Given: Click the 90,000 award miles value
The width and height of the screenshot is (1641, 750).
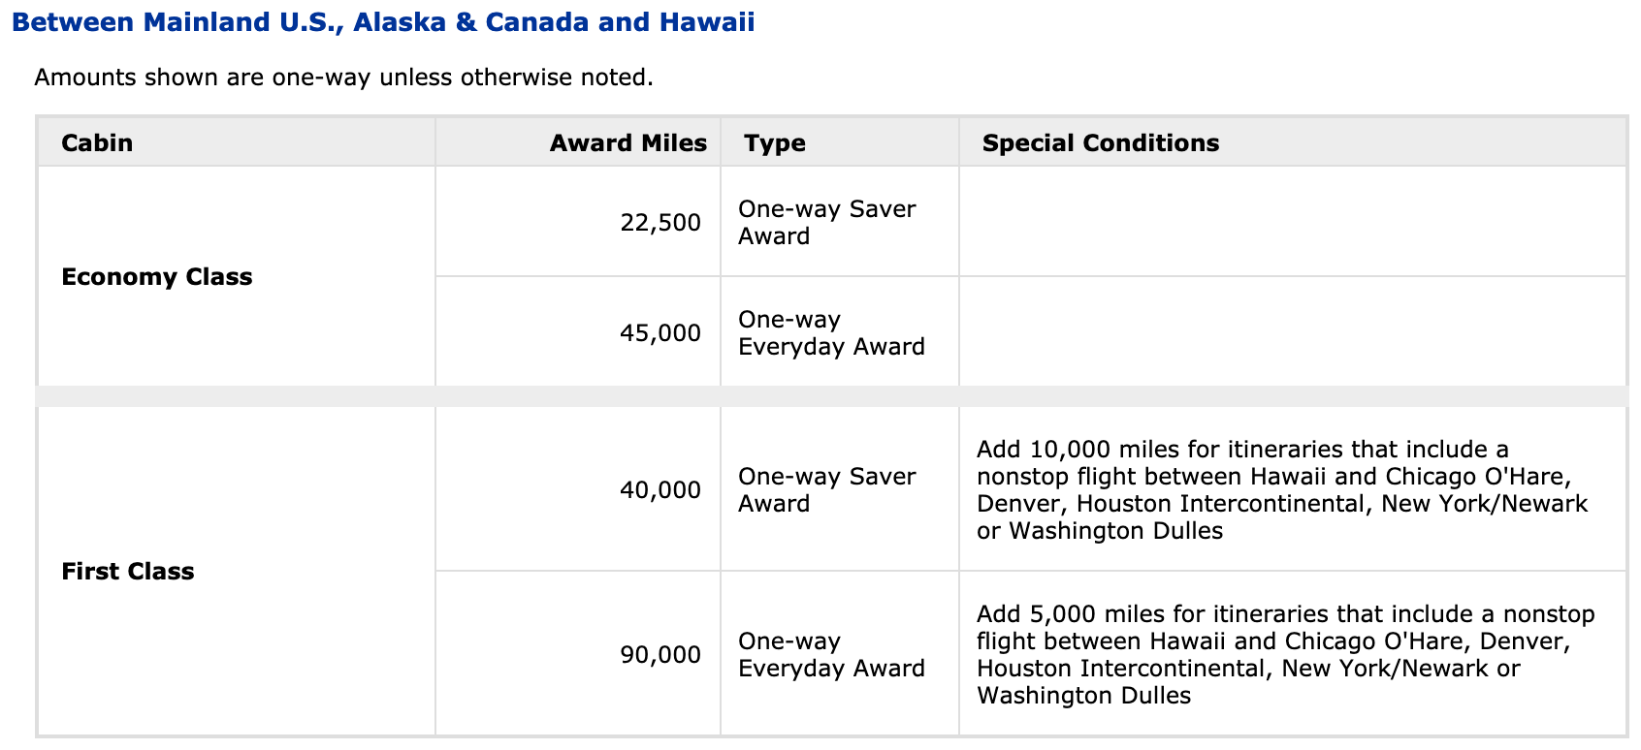Looking at the screenshot, I should (x=660, y=655).
